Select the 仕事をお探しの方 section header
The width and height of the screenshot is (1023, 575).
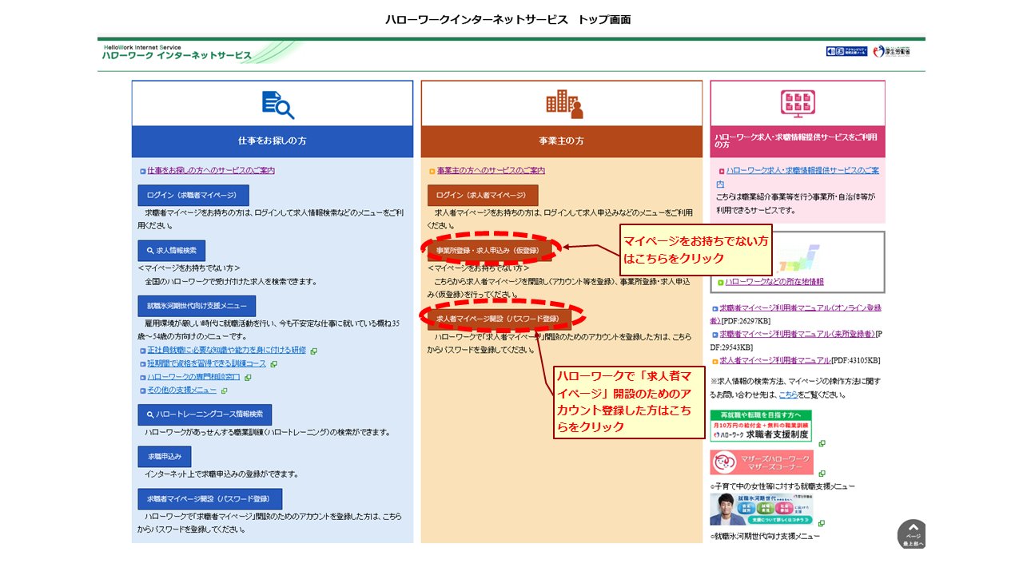pyautogui.click(x=273, y=141)
